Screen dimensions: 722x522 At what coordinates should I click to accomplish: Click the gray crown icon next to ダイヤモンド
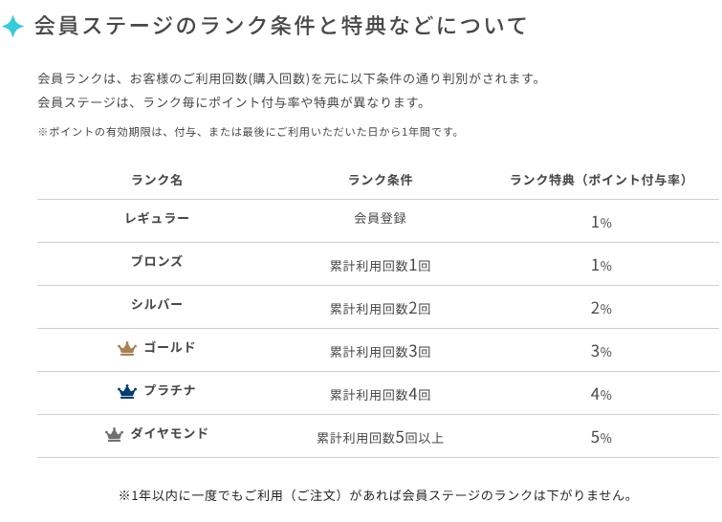click(x=115, y=435)
